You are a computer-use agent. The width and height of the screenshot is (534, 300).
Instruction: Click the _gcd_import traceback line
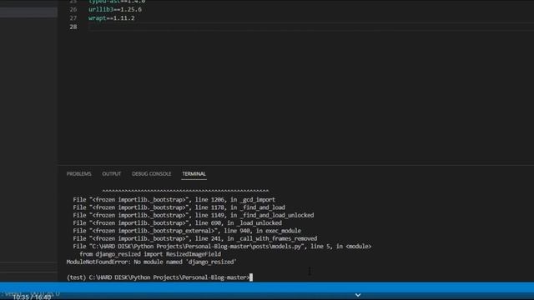coord(174,200)
